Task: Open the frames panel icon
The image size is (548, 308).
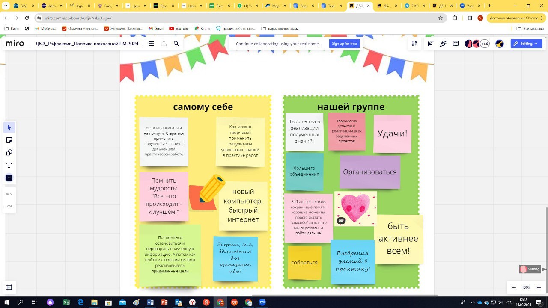Action: [x=9, y=287]
